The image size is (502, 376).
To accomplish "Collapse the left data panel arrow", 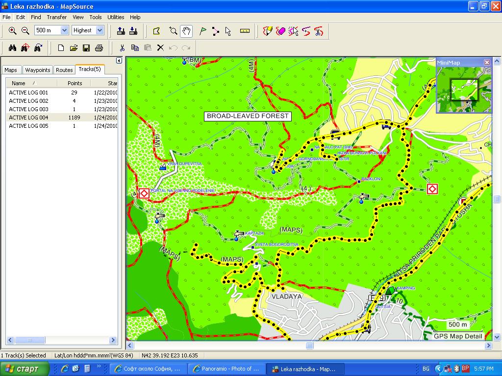I will tap(119, 61).
